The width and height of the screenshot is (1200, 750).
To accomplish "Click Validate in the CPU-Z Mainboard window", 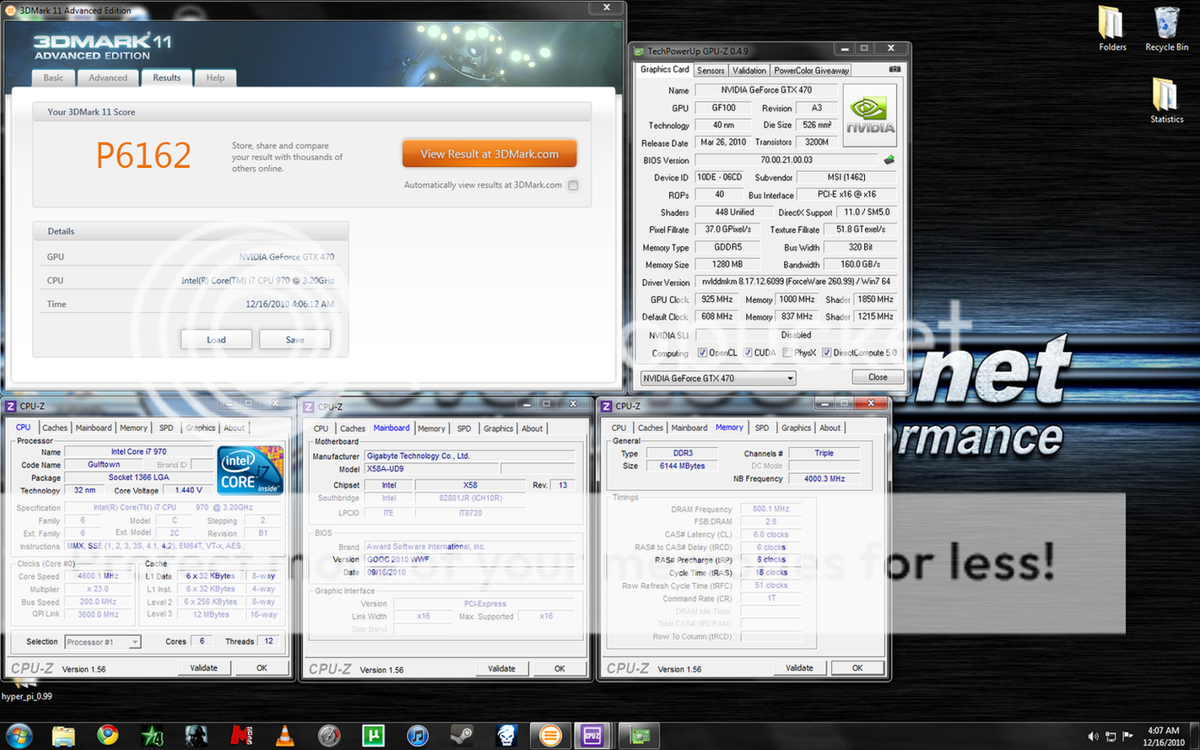I will [x=501, y=668].
